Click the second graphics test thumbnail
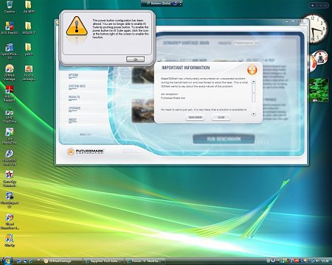Viewport: 332px width, 265px height. tap(143, 111)
